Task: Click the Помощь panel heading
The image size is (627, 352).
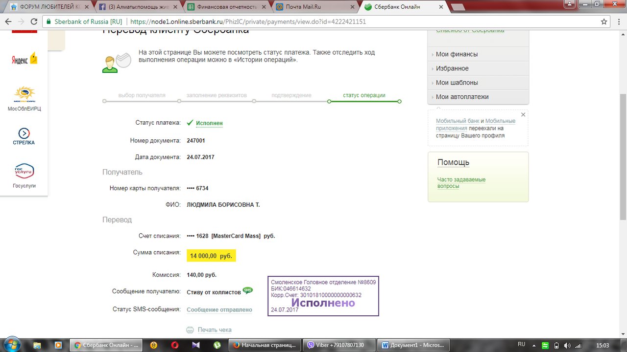Action: [453, 162]
